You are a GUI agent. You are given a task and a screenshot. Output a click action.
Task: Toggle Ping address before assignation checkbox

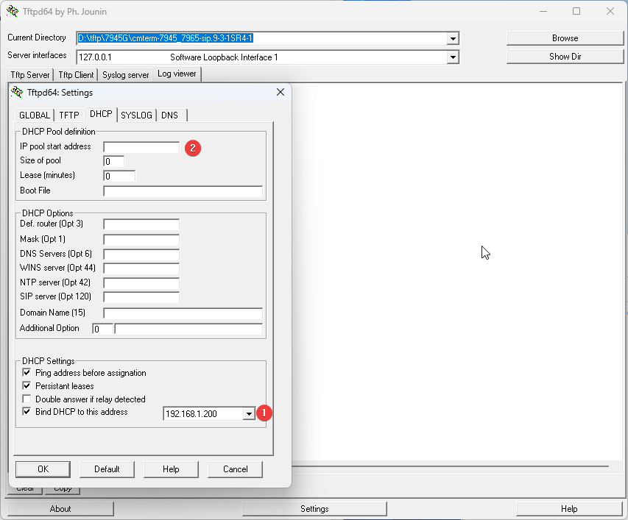pyautogui.click(x=27, y=373)
